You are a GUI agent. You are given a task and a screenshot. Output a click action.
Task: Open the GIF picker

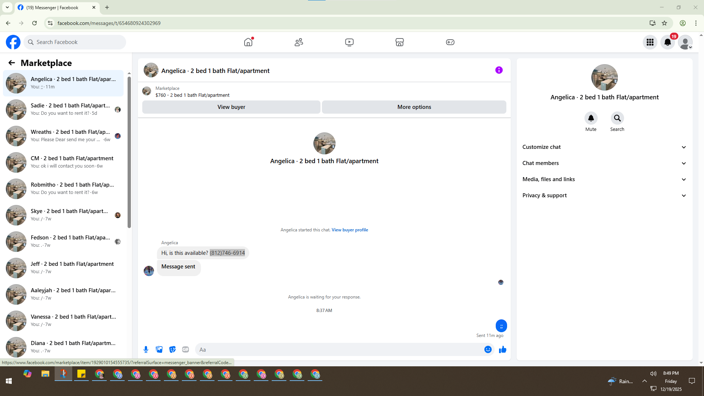pyautogui.click(x=186, y=349)
